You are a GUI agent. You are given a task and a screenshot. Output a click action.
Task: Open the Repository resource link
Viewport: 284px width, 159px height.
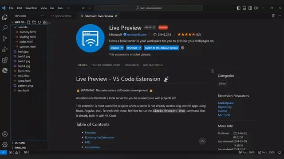225,107
